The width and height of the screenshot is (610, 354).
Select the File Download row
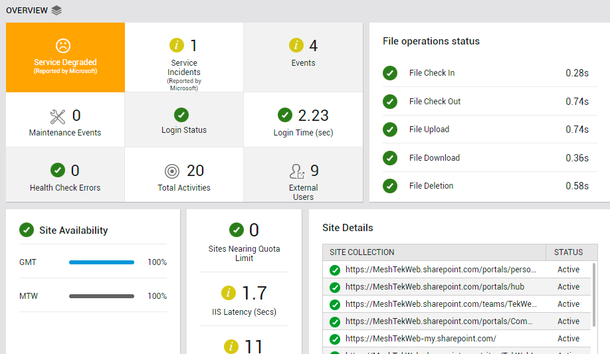[485, 158]
